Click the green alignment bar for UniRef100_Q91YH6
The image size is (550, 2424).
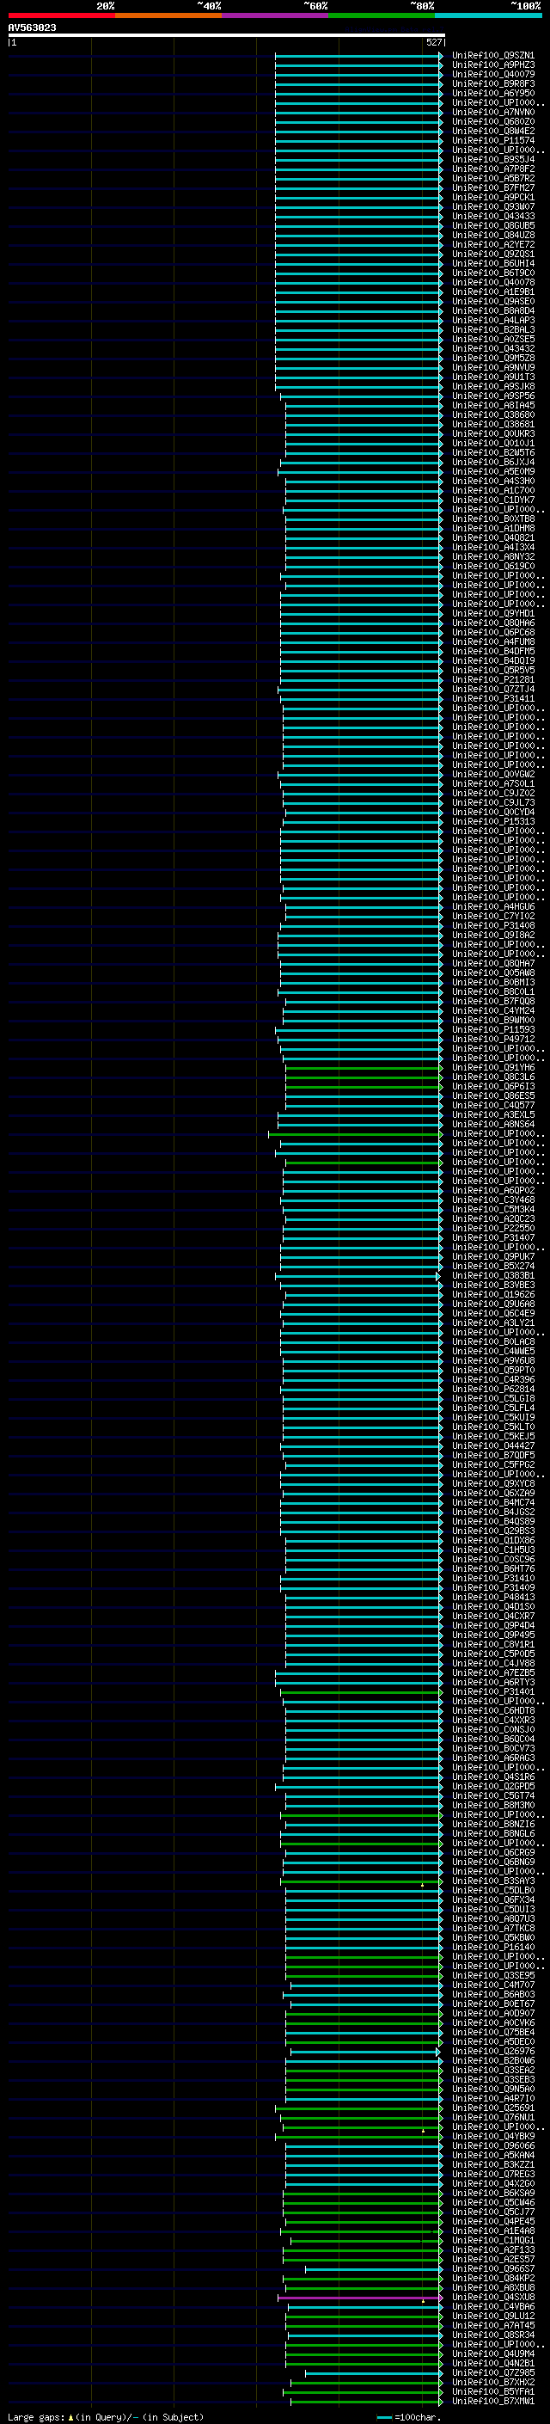363,1068
